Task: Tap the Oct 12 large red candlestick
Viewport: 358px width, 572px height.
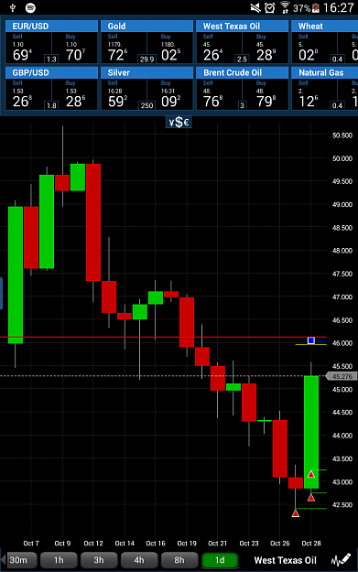Action: coord(93,222)
